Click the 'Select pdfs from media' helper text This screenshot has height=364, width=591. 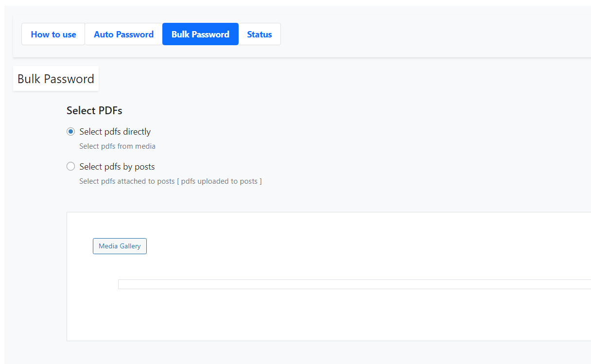coord(117,146)
